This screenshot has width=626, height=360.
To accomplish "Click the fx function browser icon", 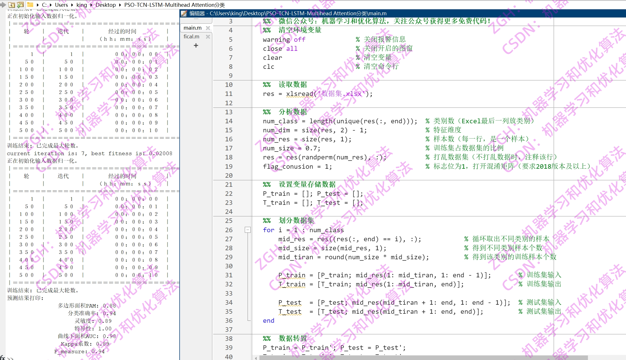I will point(3,357).
